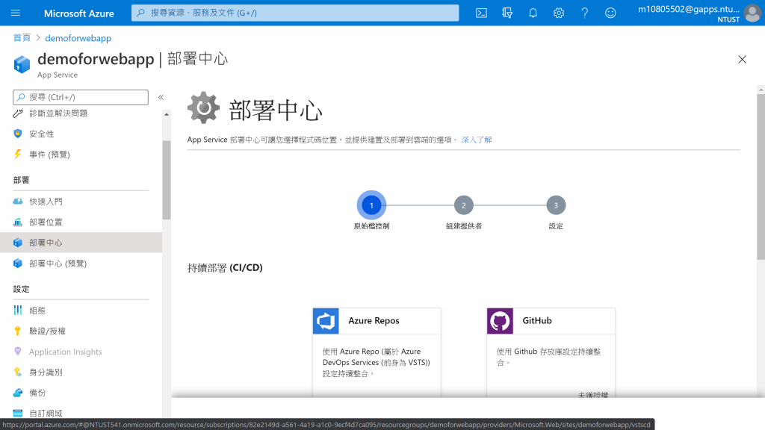Select step 2 組建提供者

pos(463,205)
